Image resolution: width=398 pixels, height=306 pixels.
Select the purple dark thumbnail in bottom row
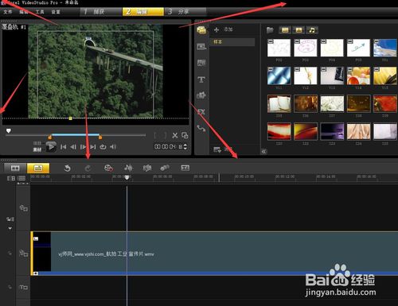tap(332, 131)
